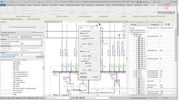This screenshot has width=179, height=100.
Task: Switch to the 'Teslabim' ribbon tab
Action: 153,5
